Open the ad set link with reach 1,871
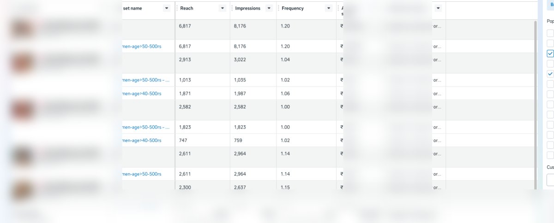This screenshot has width=554, height=223. point(142,94)
